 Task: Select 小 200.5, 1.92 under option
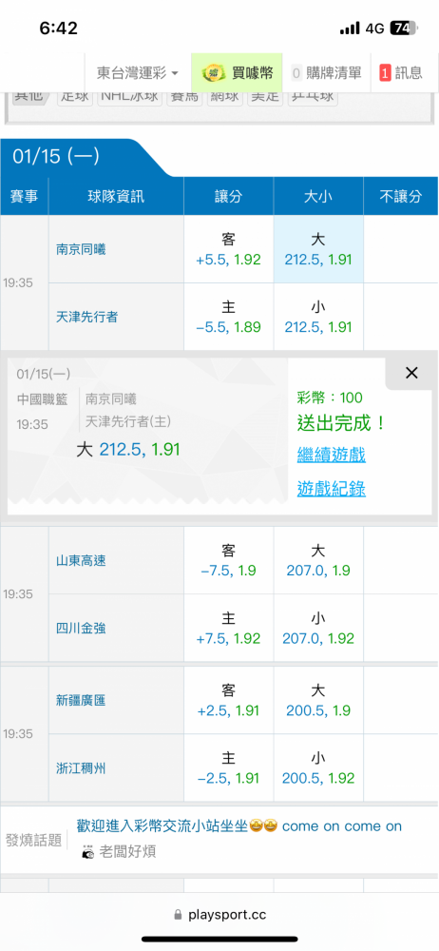click(x=318, y=767)
